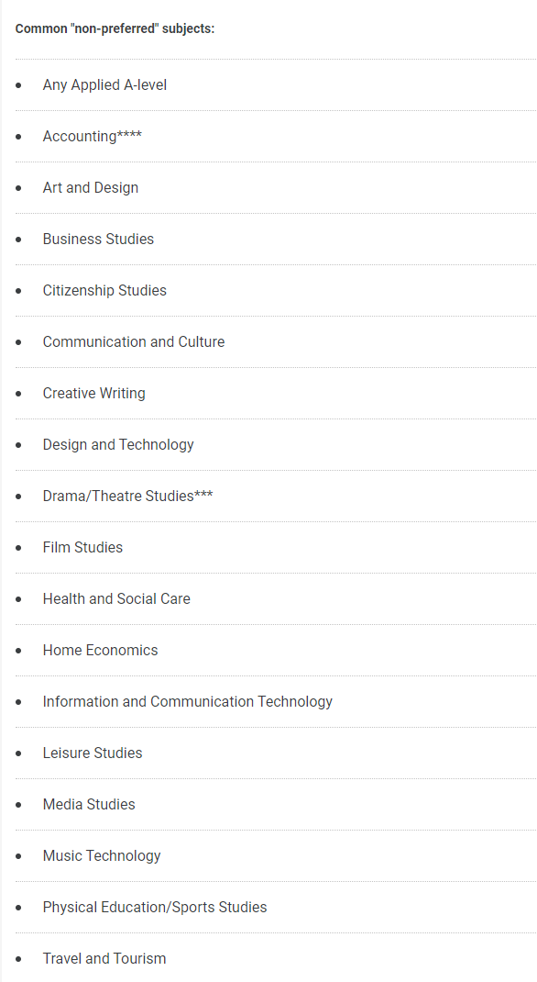Screen dimensions: 537x982
Task: Select Art and Design in the list
Action: point(91,188)
